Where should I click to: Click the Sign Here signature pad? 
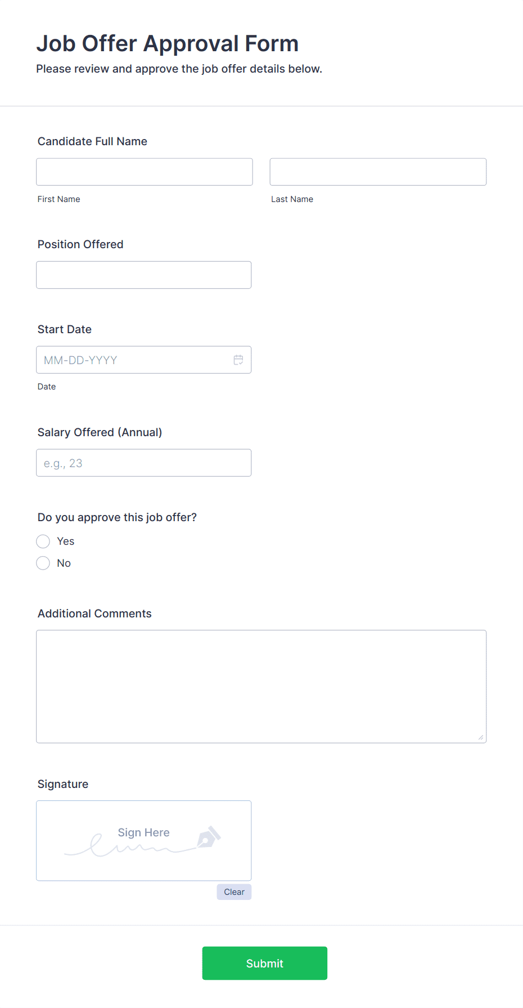(x=143, y=840)
